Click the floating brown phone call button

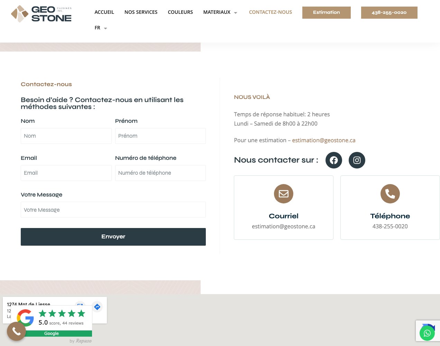pyautogui.click(x=16, y=331)
